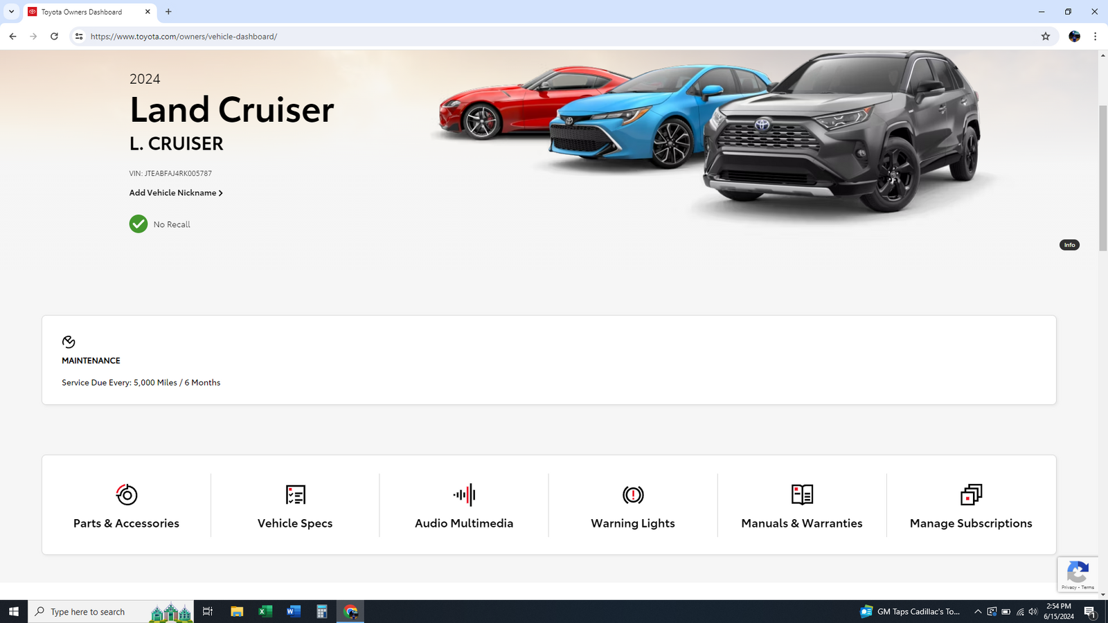Screen dimensions: 1108x623
Task: Click the Vehicle Specs label
Action: 295,523
